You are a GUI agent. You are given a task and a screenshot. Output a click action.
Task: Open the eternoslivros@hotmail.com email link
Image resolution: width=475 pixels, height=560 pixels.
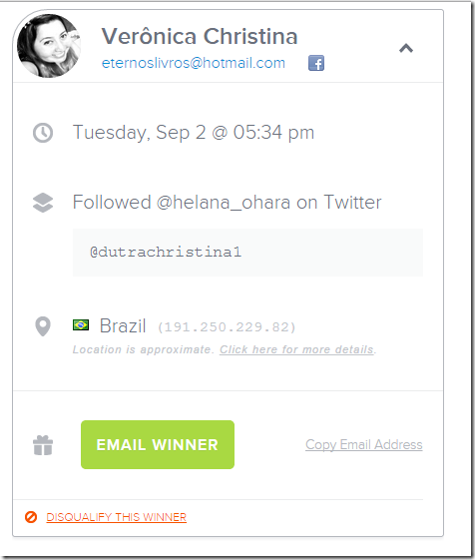click(194, 63)
